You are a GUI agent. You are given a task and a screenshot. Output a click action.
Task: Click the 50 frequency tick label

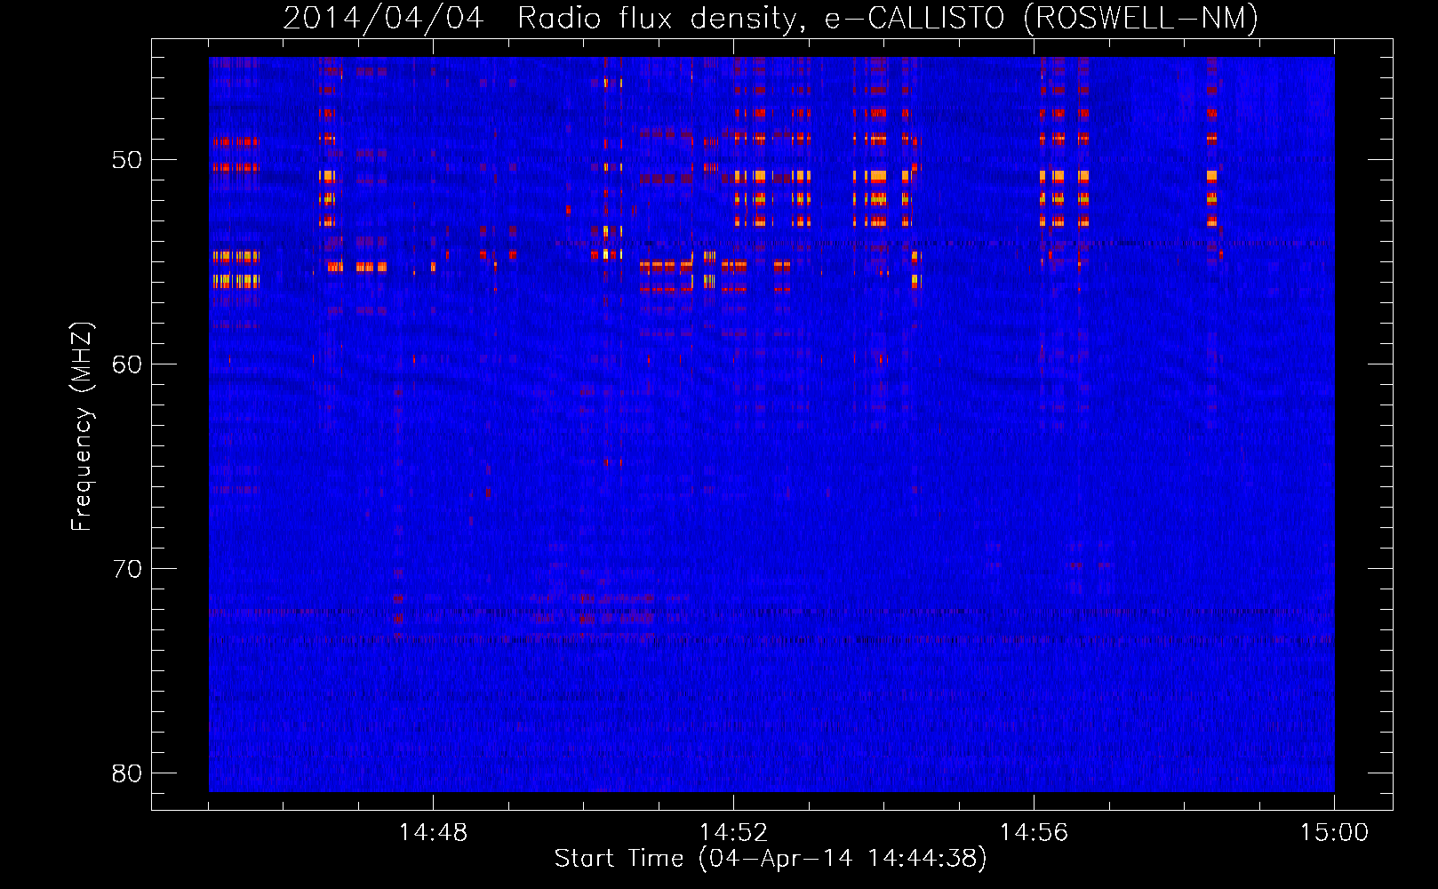(x=127, y=160)
